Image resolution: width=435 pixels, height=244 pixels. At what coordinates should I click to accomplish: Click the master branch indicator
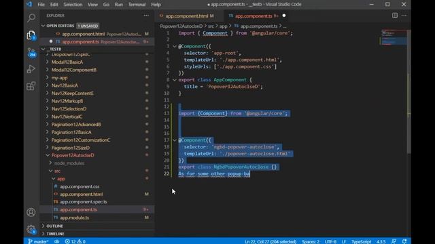point(39,241)
